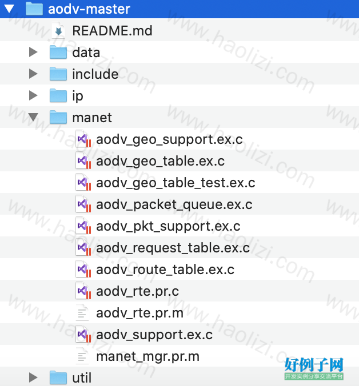Image resolution: width=359 pixels, height=386 pixels.
Task: Select the manet folder label
Action: pyautogui.click(x=92, y=118)
